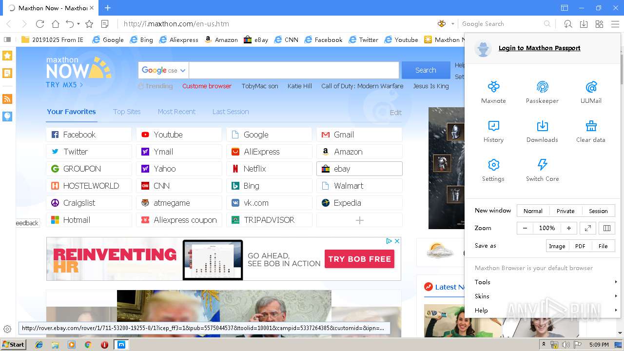This screenshot has width=624, height=351.
Task: Open Windows Start menu
Action: [13, 345]
